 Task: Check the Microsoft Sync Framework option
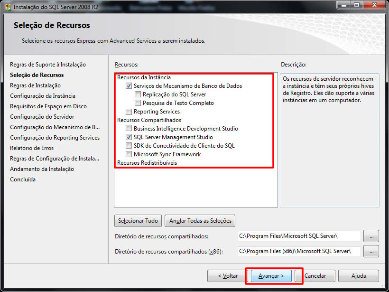tap(129, 154)
